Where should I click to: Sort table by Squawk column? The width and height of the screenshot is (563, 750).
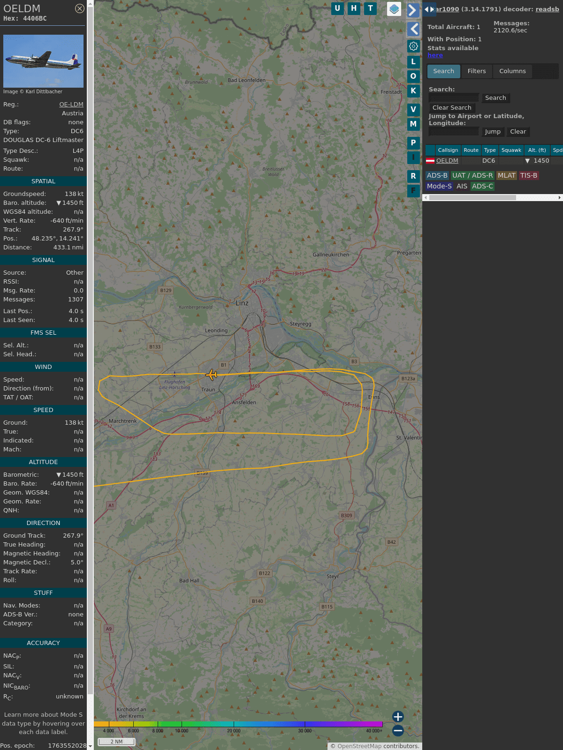pos(511,150)
